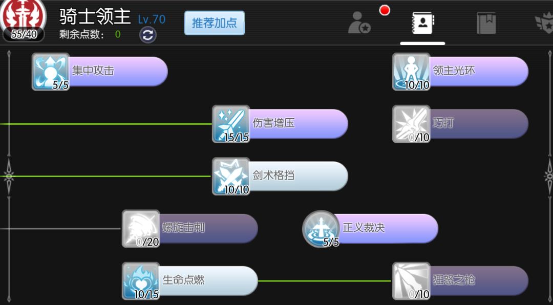Select the 伤害增压 sword skill icon

pyautogui.click(x=231, y=124)
